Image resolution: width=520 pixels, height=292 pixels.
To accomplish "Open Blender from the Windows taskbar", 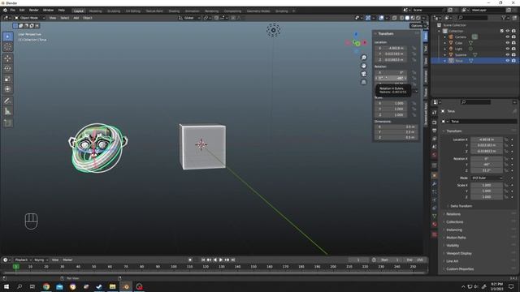I will click(x=126, y=286).
